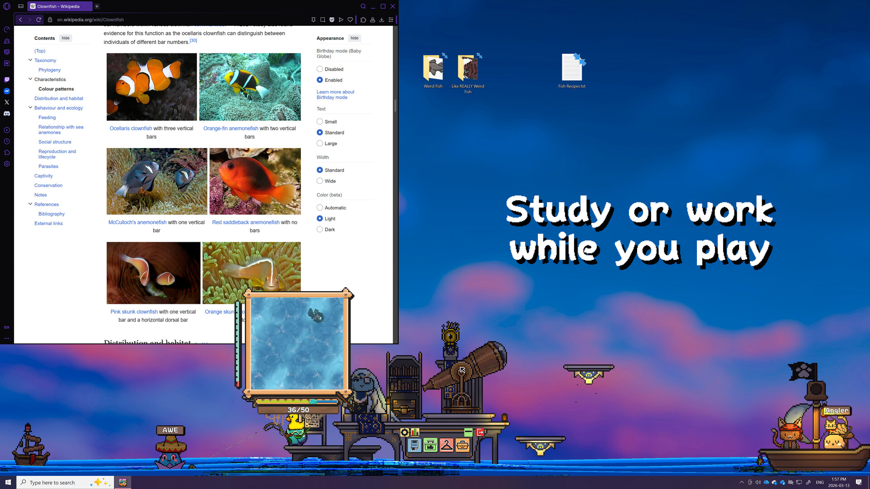870x489 pixels.
Task: Collapse the References section in Contents
Action: point(30,204)
